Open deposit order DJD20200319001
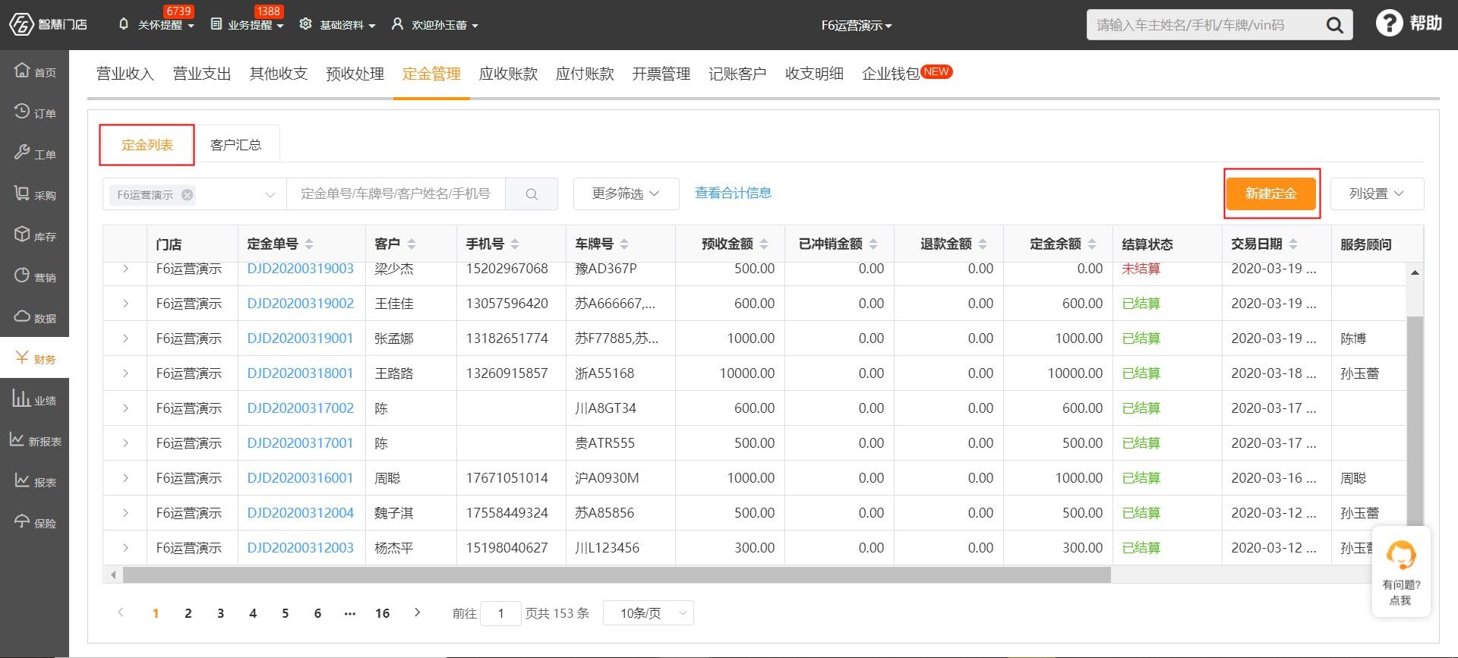 coord(301,338)
